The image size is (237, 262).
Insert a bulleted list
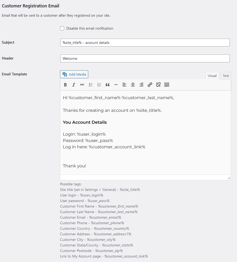click(91, 85)
